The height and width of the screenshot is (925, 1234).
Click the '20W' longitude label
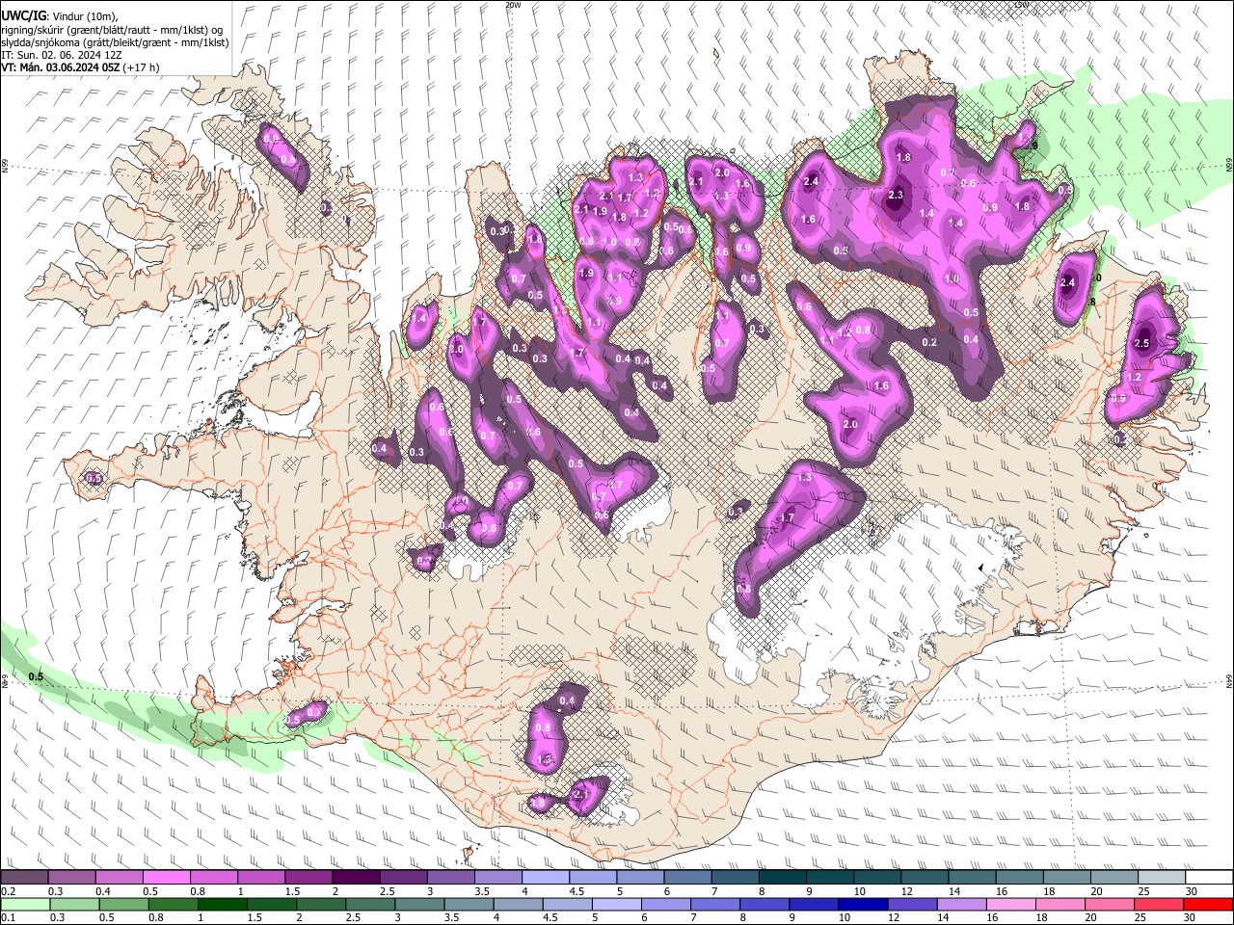[x=513, y=5]
